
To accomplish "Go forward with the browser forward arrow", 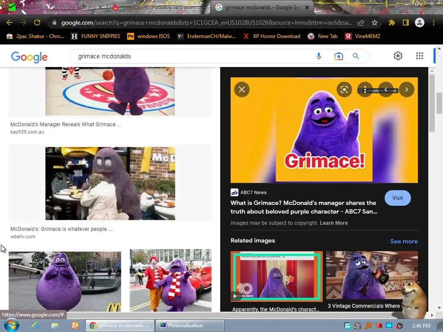I will [x=23, y=22].
